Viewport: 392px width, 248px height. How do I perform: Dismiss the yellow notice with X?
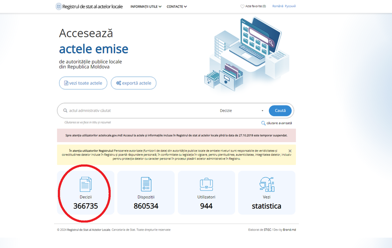pyautogui.click(x=290, y=151)
